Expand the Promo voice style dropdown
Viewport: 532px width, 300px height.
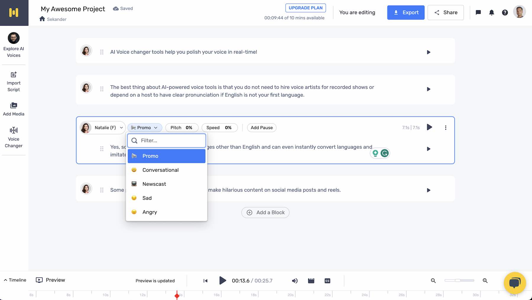click(145, 128)
